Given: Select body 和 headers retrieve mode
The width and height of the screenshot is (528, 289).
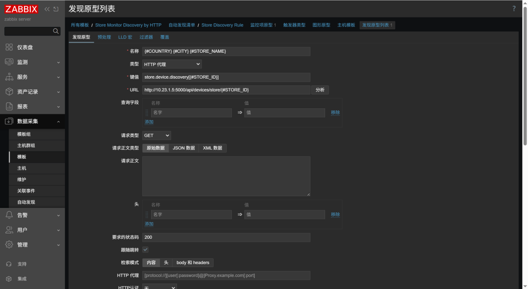Looking at the screenshot, I should [193, 263].
